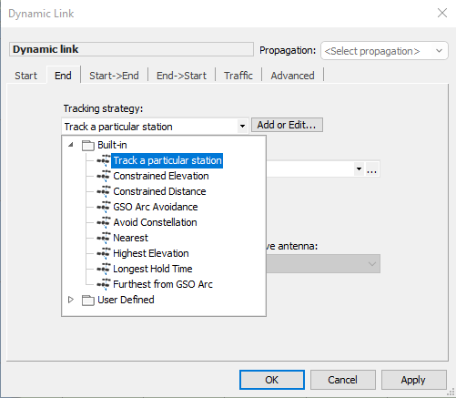Select Constrained Distance strategy
The height and width of the screenshot is (398, 456).
click(x=159, y=191)
